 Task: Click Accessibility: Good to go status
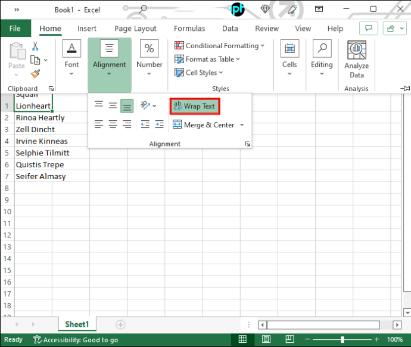point(76,340)
